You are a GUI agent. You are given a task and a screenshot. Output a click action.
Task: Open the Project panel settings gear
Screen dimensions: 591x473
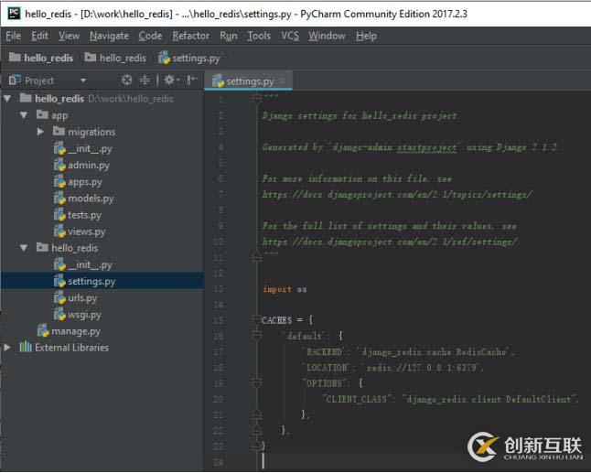click(x=171, y=80)
